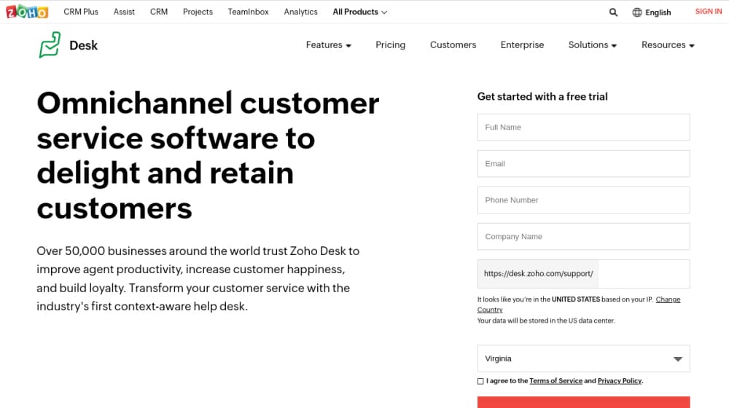Click the red sign-up button
Viewport: 729px width, 408px height.
tap(583, 402)
